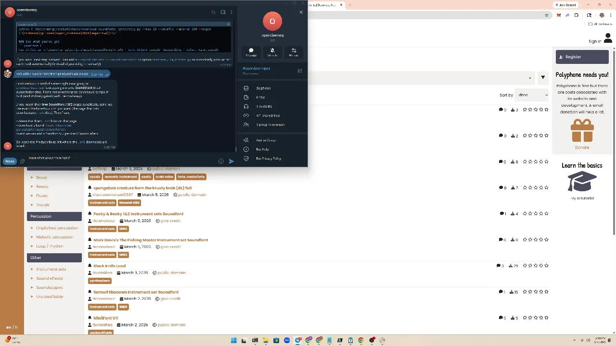Open the Chrome extensions puzzle icon
The width and height of the screenshot is (616, 346).
577,15
